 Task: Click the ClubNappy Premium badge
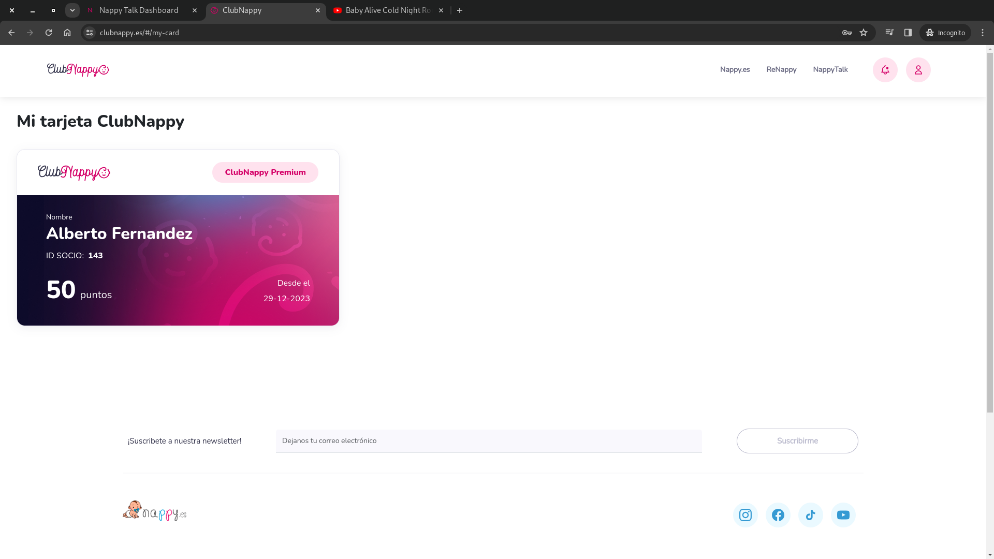265,172
